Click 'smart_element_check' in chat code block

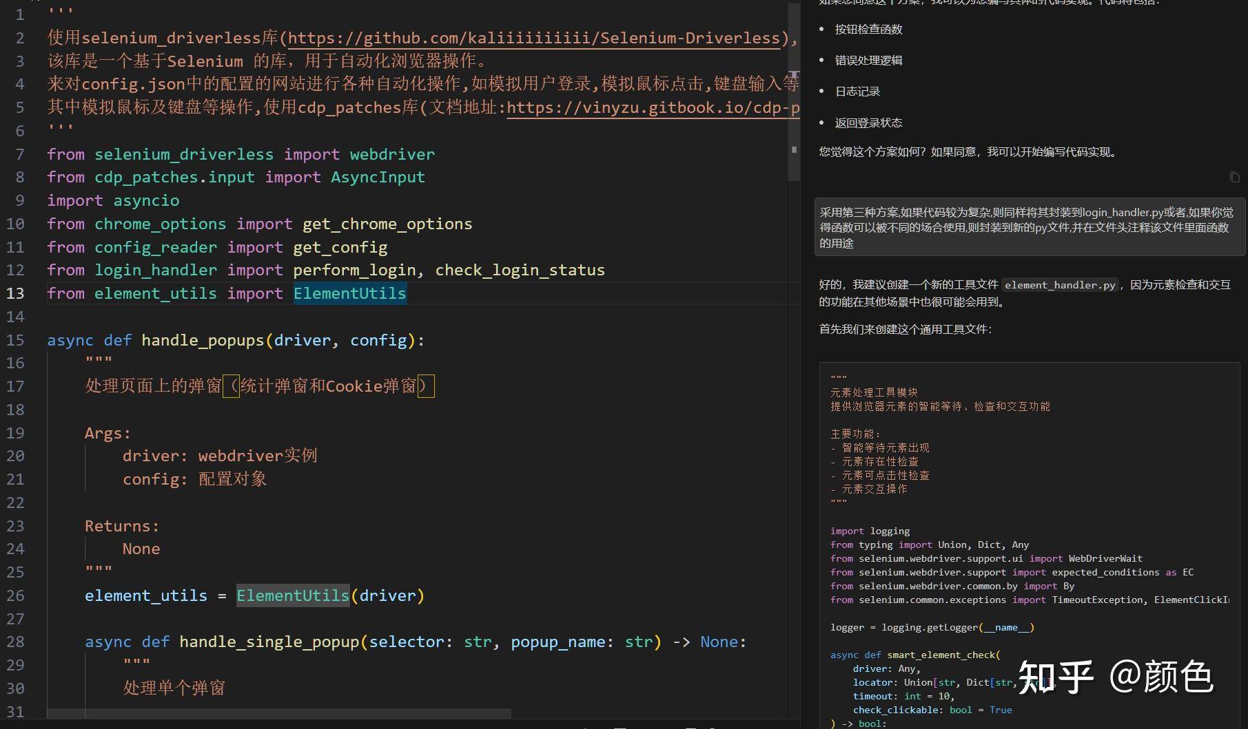point(941,655)
